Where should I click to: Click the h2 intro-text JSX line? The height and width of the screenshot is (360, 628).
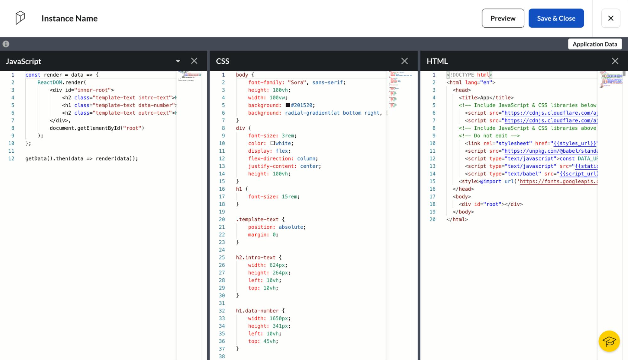tap(119, 98)
